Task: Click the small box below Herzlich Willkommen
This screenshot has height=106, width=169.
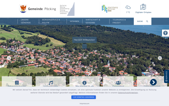Action: click(84, 46)
